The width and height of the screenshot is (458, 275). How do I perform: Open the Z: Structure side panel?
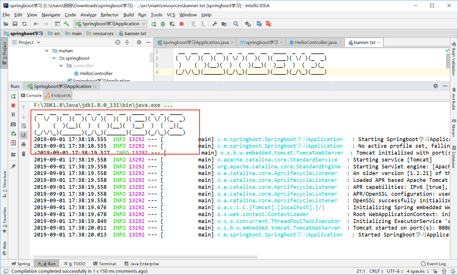click(x=5, y=184)
